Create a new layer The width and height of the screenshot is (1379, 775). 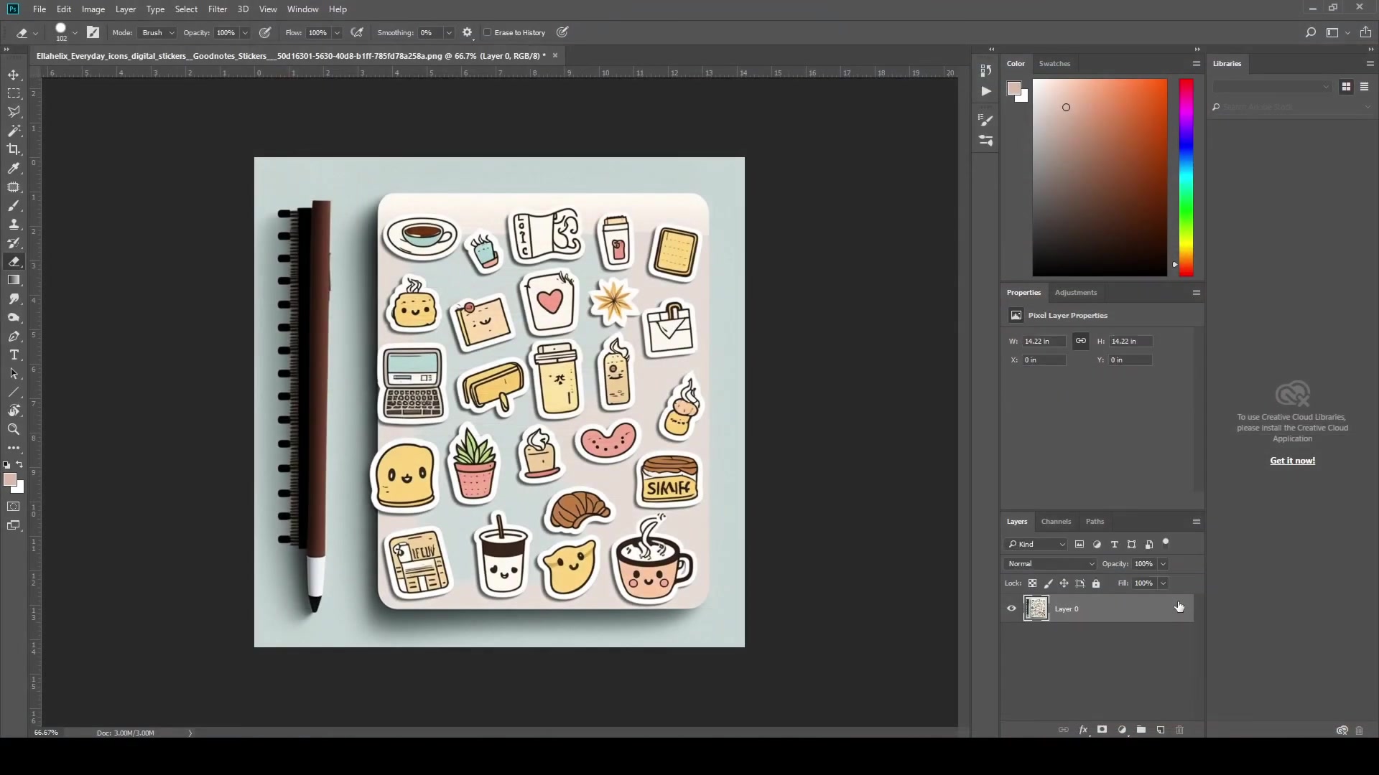[1161, 730]
